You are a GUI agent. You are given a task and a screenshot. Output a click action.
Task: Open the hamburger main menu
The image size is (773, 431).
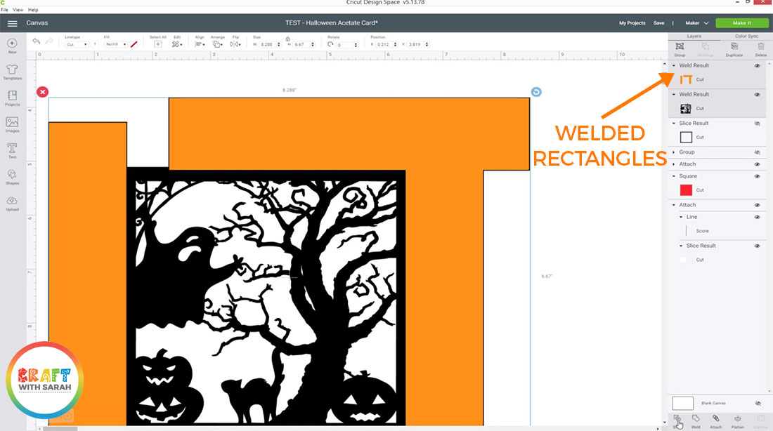(x=13, y=23)
